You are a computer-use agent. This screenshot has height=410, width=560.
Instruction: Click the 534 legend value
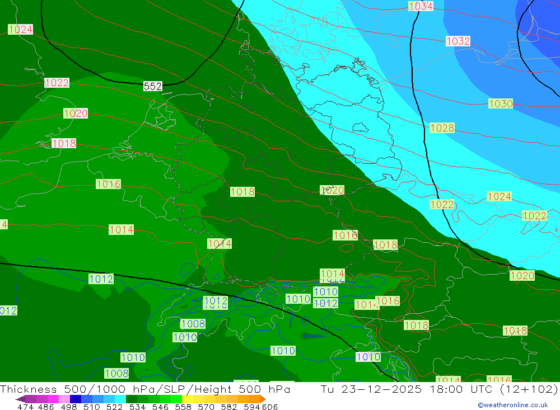click(138, 407)
